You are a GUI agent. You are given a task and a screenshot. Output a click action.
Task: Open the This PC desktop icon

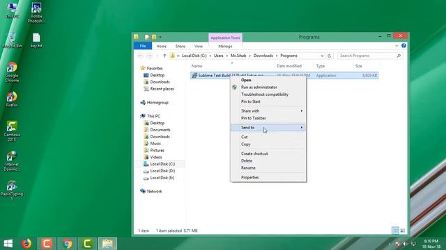pyautogui.click(x=12, y=10)
